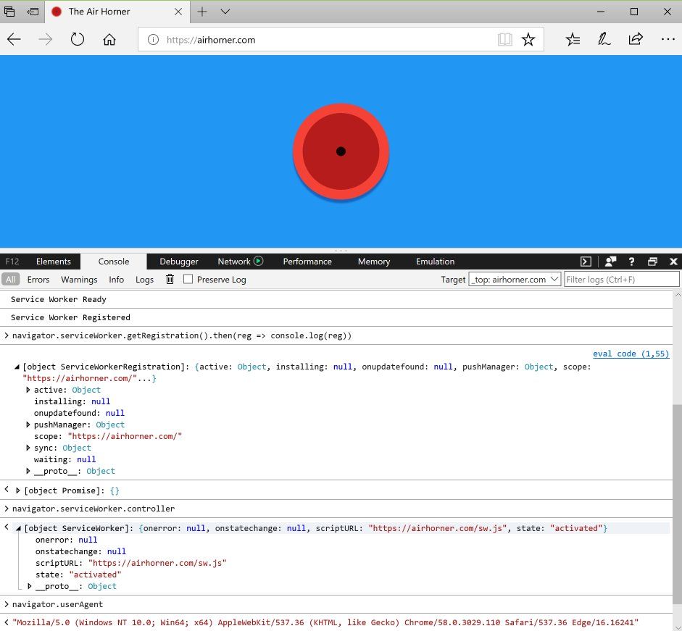This screenshot has height=631, width=682.
Task: Open the Target frame dropdown
Action: pos(515,280)
